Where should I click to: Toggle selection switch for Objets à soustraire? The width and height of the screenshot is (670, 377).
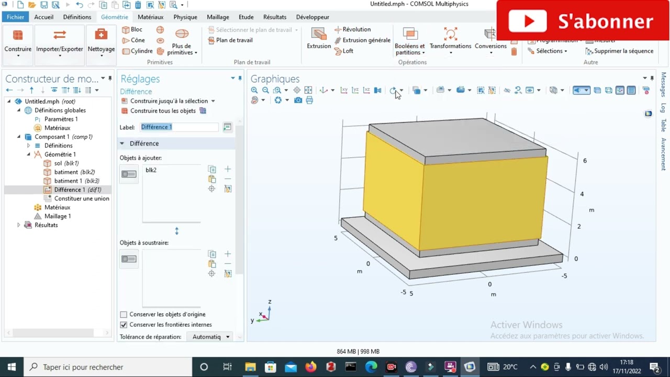(x=129, y=259)
